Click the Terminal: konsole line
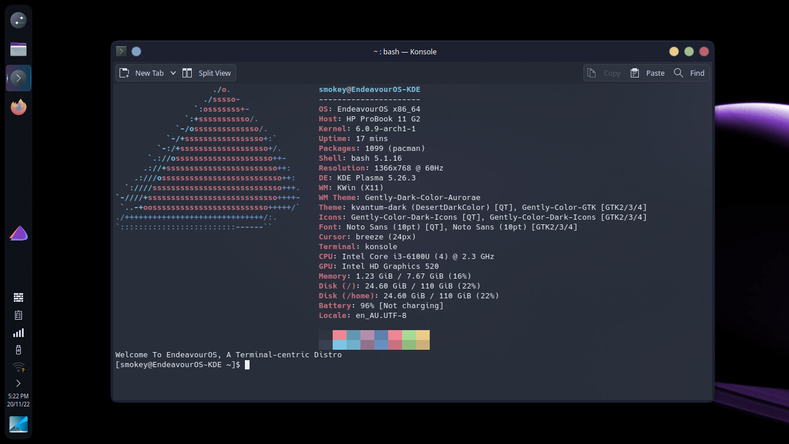 358,247
